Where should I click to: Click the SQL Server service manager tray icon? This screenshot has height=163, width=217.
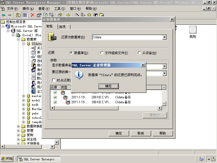pyautogui.click(x=213, y=159)
